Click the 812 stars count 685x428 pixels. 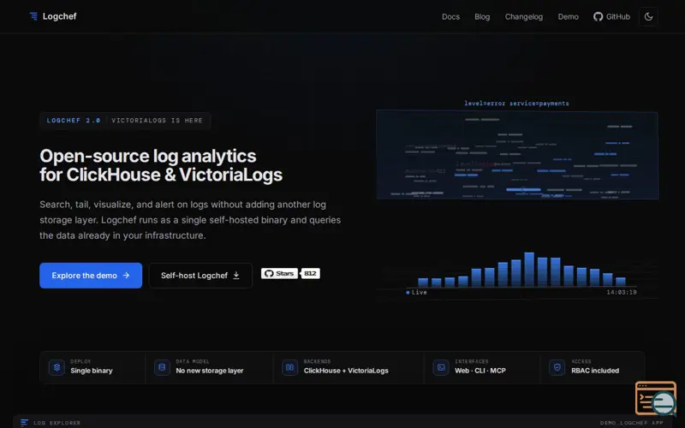pos(310,273)
